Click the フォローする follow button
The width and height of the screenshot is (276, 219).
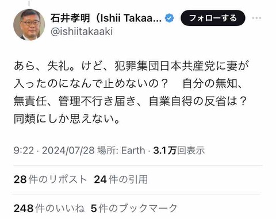coord(213,18)
